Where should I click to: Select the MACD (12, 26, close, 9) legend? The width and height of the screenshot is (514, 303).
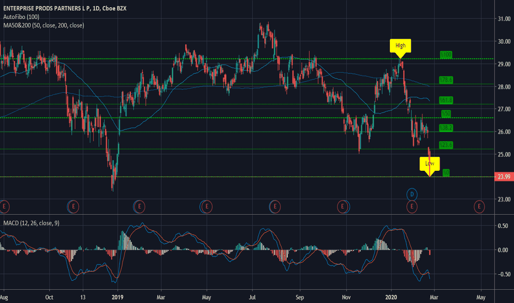coord(31,223)
